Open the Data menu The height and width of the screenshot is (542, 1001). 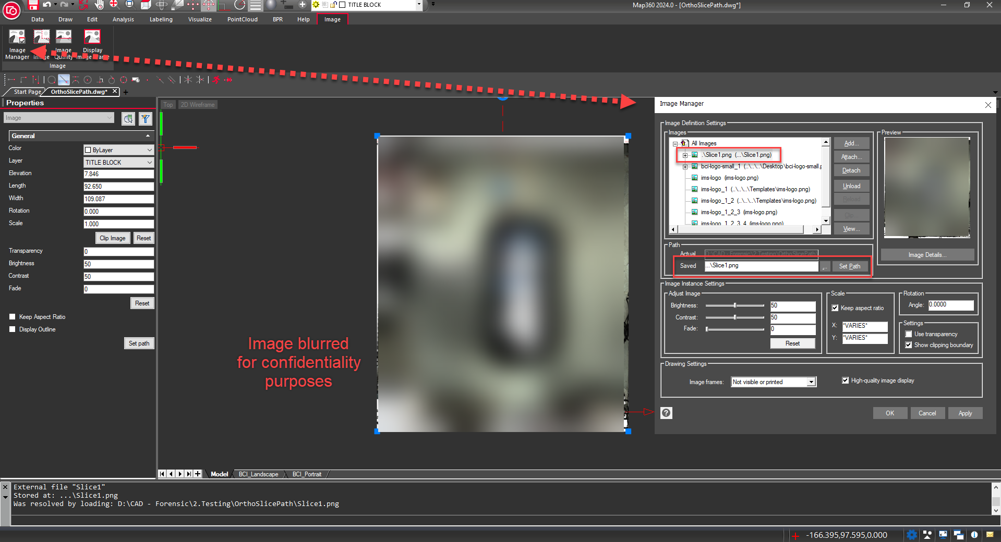pos(38,19)
